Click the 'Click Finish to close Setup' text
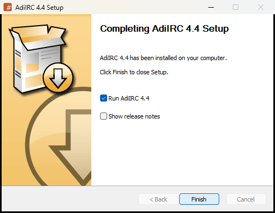The image size is (275, 213). [134, 72]
